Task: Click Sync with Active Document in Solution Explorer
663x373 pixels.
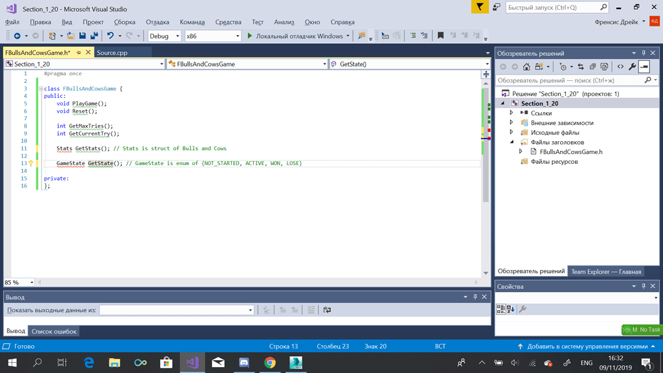Action: [580, 66]
